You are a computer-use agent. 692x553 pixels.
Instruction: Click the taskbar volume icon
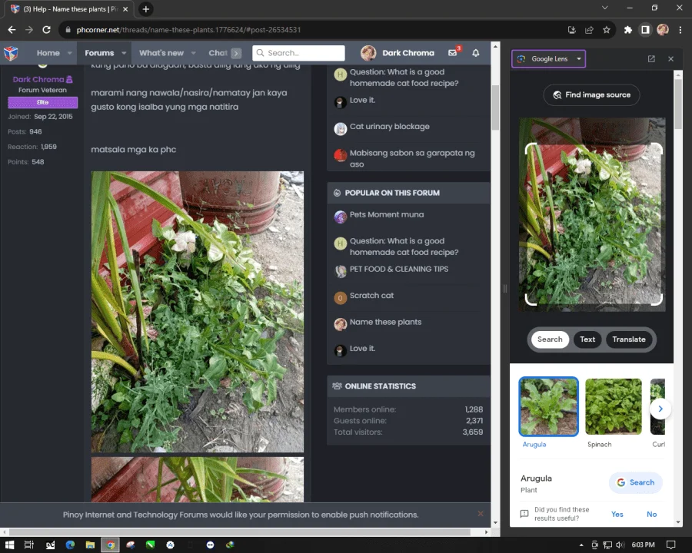coord(620,545)
